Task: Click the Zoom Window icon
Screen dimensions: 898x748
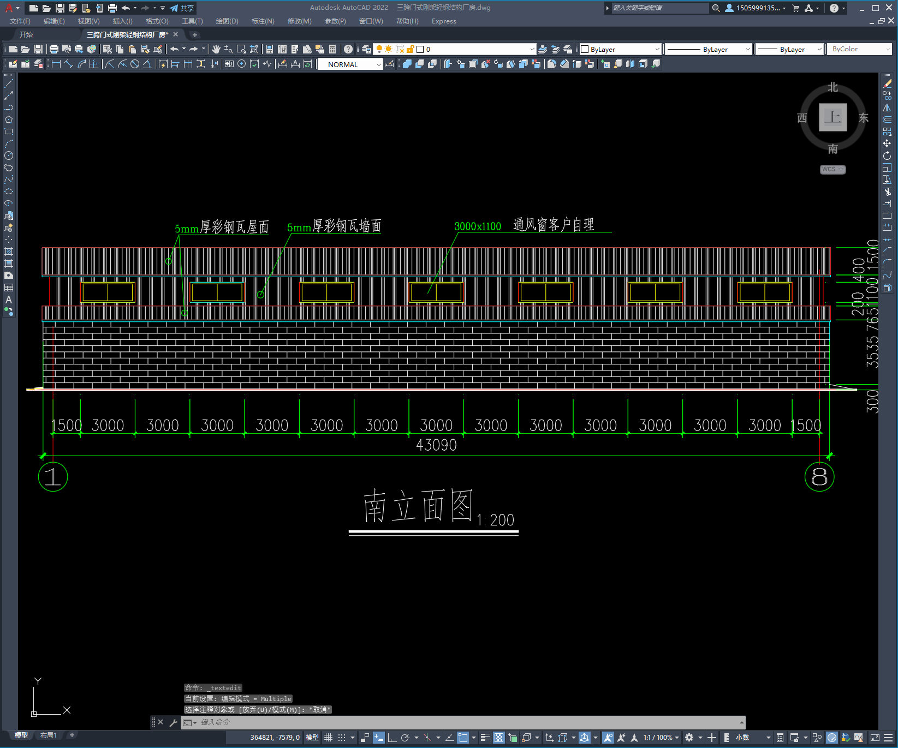Action: tap(241, 49)
